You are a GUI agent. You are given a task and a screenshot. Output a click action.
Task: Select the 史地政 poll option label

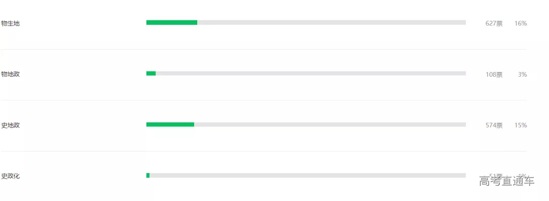point(11,125)
